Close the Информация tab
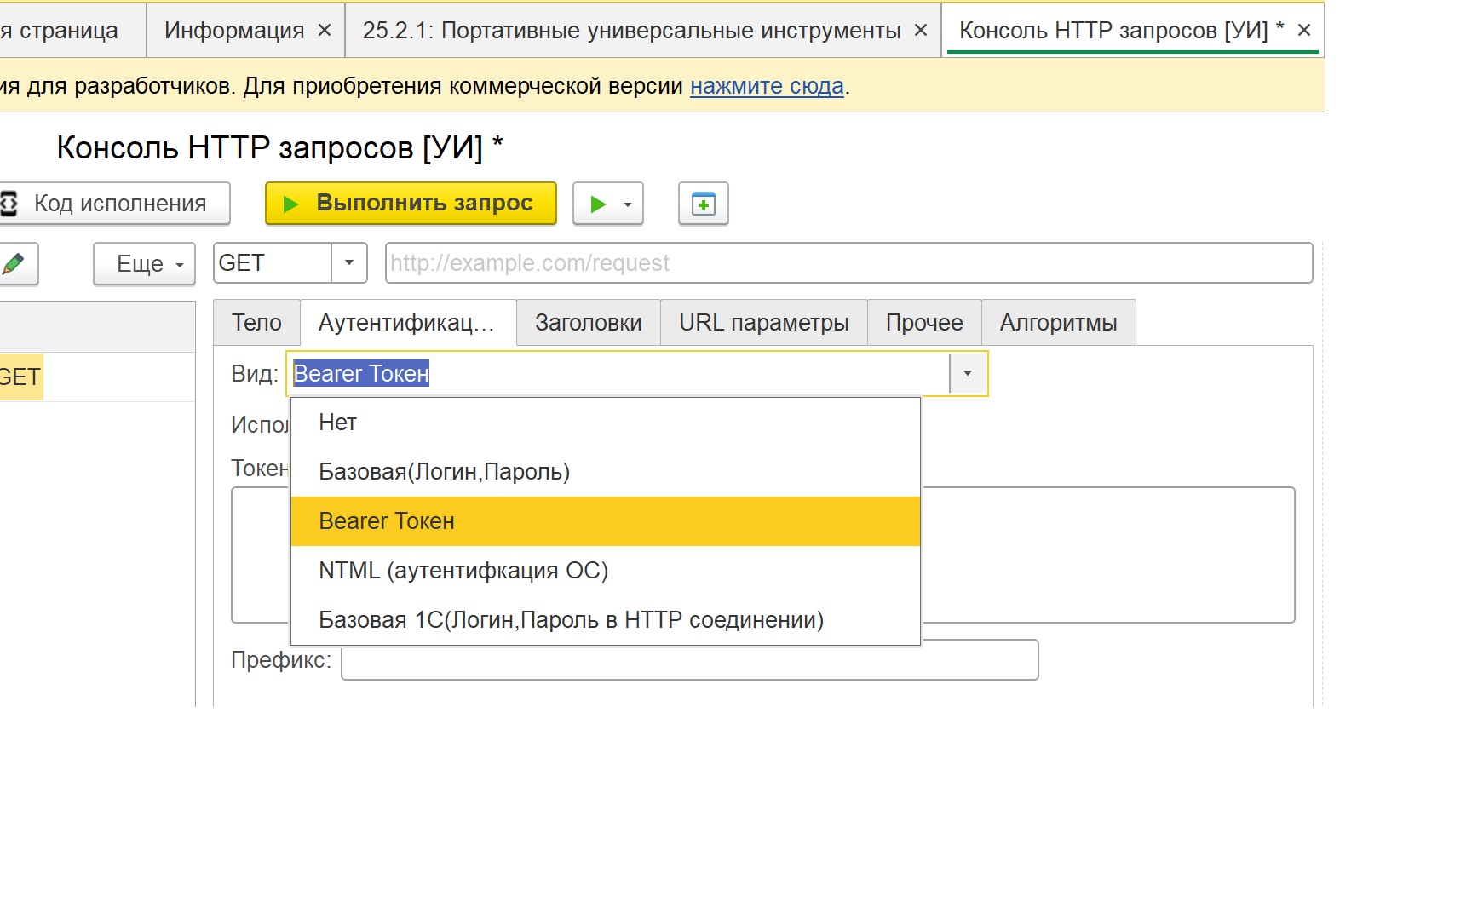The height and width of the screenshot is (920, 1472). coord(325,31)
